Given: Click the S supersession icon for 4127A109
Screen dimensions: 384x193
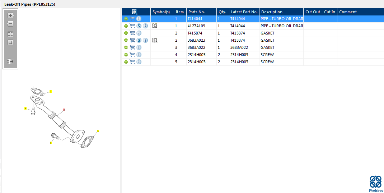Looking at the screenshot, I should click(139, 26).
